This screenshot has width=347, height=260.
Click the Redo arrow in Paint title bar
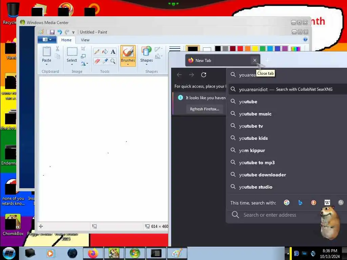[x=67, y=32]
